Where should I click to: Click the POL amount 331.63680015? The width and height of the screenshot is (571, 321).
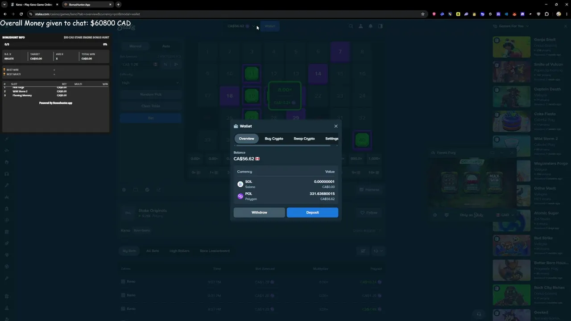point(322,193)
